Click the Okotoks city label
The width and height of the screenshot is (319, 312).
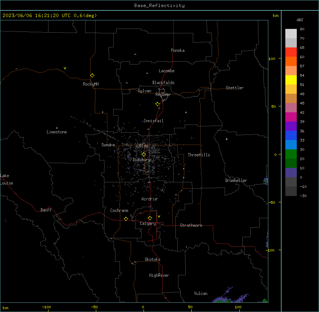coord(152,259)
